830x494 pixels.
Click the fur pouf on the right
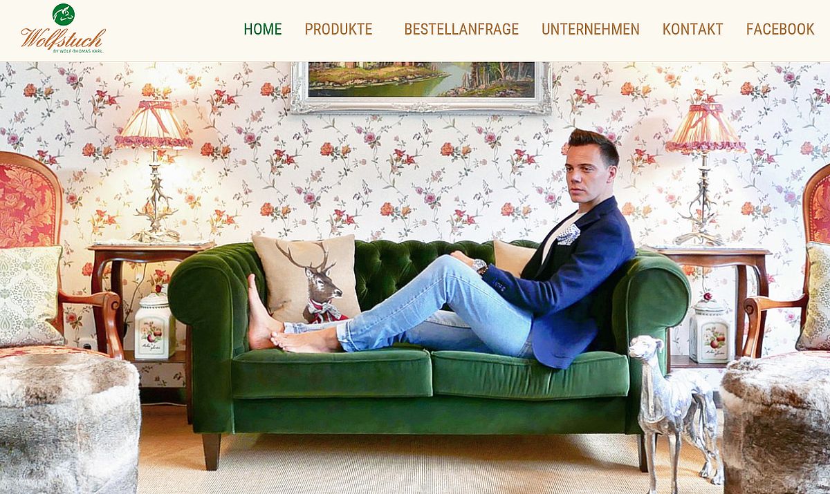pos(776,421)
